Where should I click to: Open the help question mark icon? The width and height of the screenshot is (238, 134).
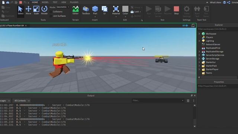(224, 2)
